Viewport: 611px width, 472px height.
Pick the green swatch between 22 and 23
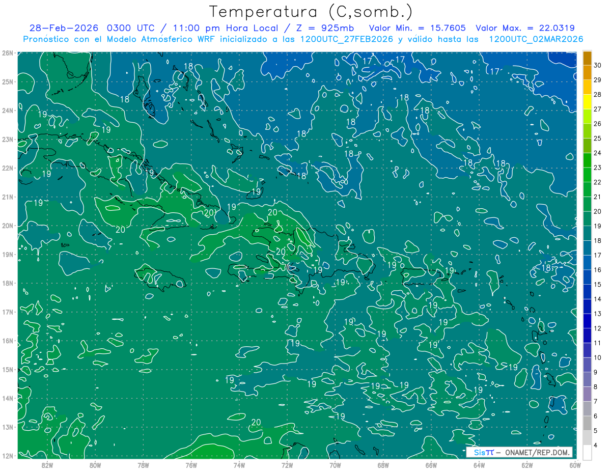click(587, 175)
